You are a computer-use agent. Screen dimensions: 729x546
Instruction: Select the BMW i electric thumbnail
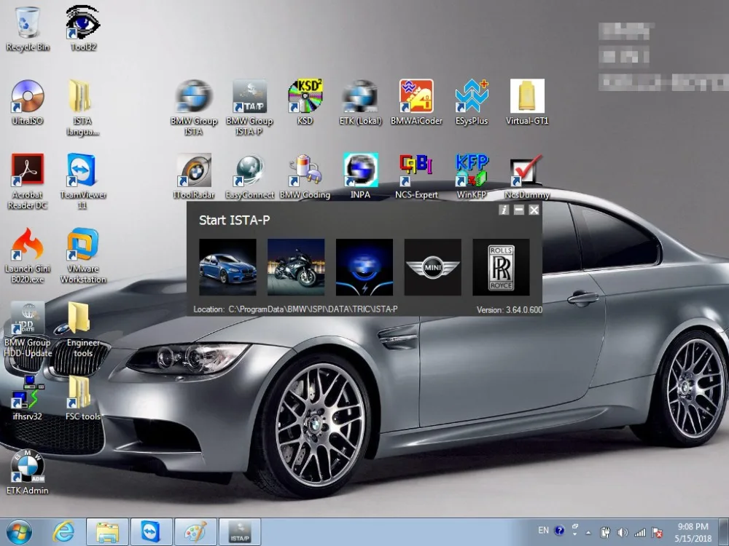pyautogui.click(x=364, y=267)
